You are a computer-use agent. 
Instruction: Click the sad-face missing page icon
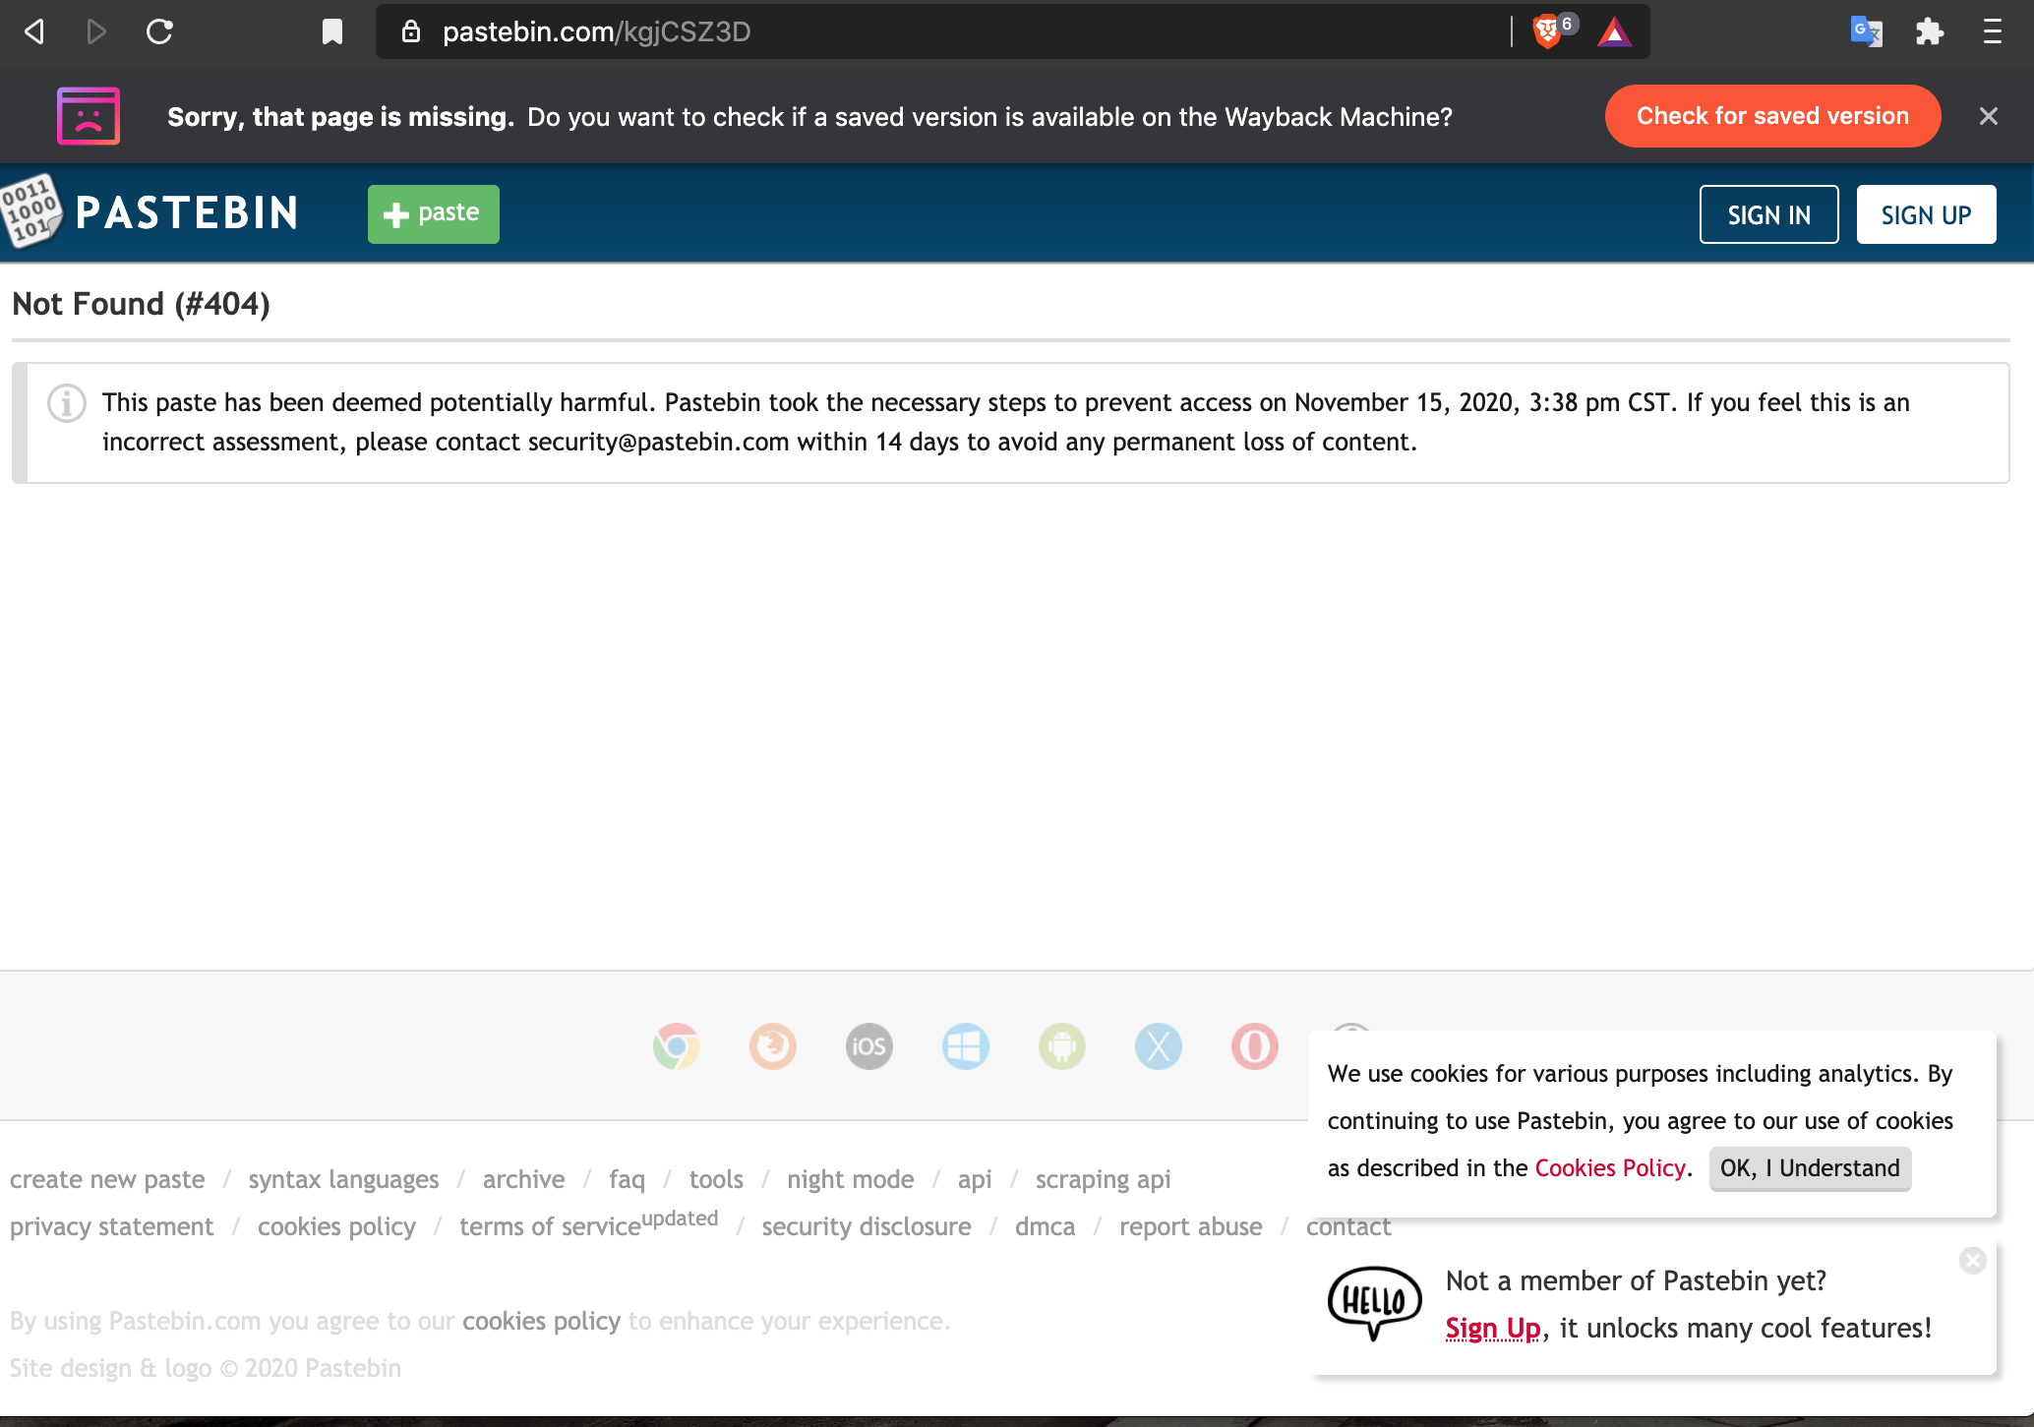89,116
